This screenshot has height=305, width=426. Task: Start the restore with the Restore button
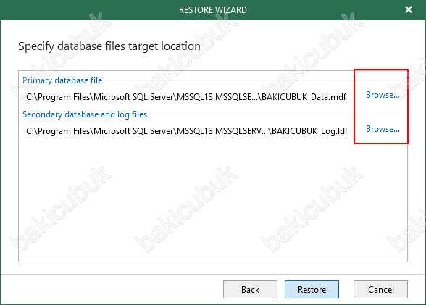tap(312, 290)
